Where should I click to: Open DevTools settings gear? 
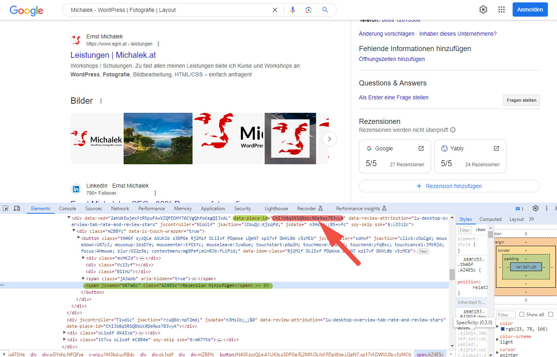click(x=536, y=208)
